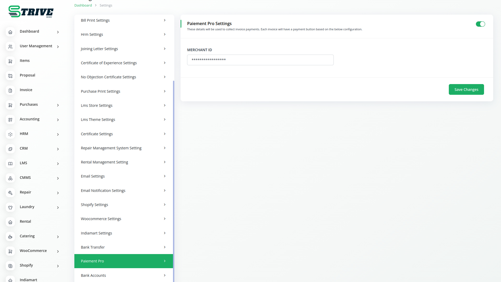
Task: Click the Catering bowl icon
Action: 10,237
